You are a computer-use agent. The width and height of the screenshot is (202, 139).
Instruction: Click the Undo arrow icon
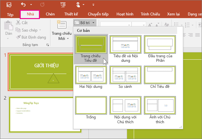point(24,5)
